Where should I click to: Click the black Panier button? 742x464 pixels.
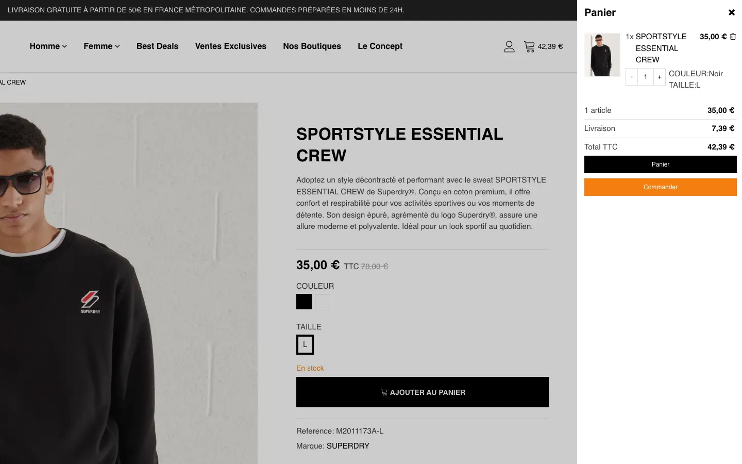click(660, 164)
